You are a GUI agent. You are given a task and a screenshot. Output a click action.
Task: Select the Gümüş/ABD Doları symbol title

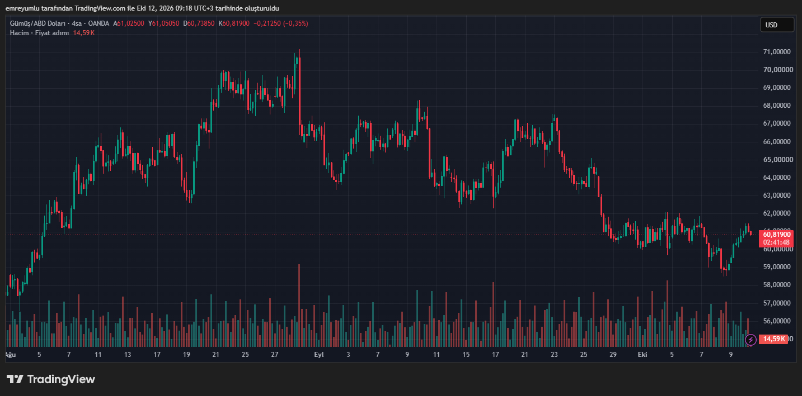[37, 23]
